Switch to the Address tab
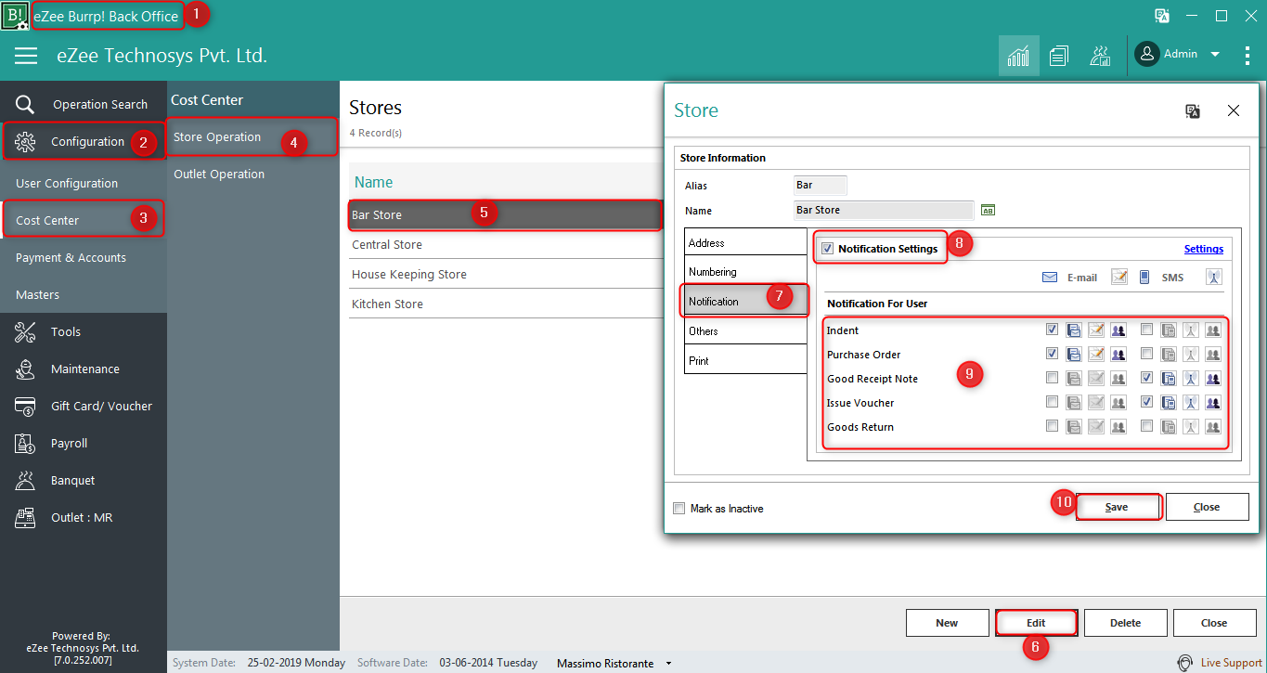 point(745,242)
